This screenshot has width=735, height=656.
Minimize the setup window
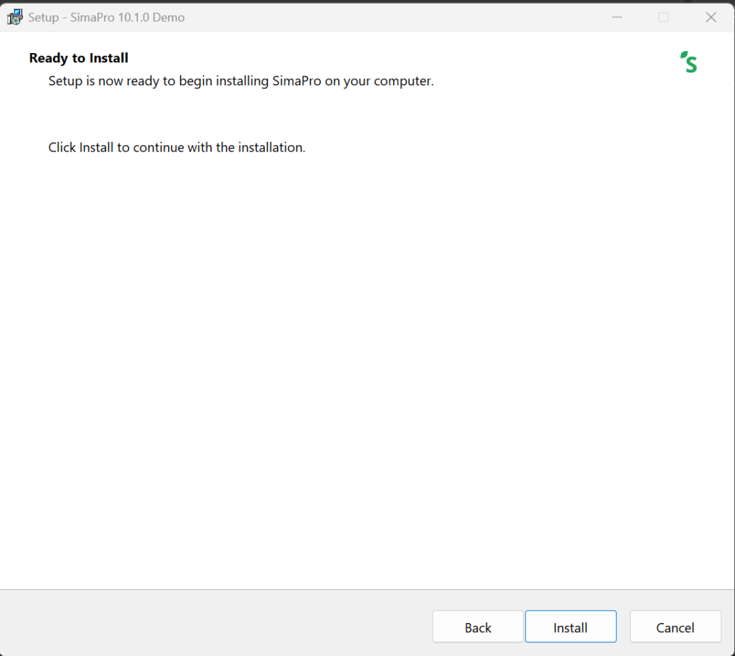point(617,17)
